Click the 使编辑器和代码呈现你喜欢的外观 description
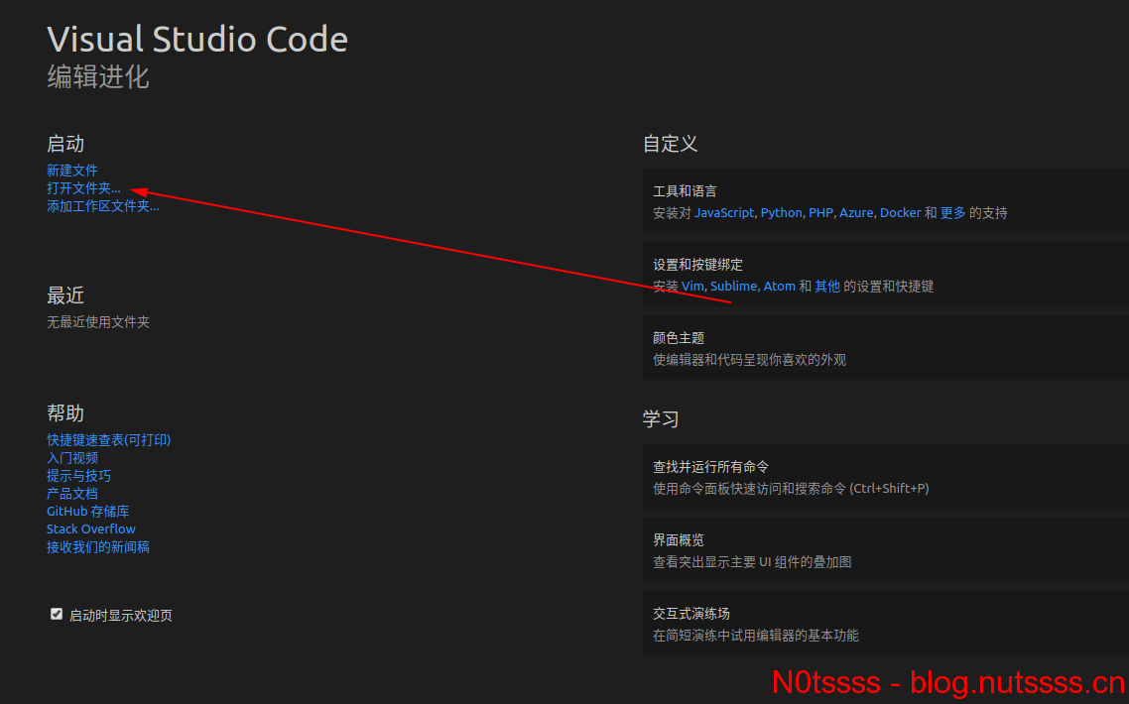Viewport: 1129px width, 704px height. (750, 360)
